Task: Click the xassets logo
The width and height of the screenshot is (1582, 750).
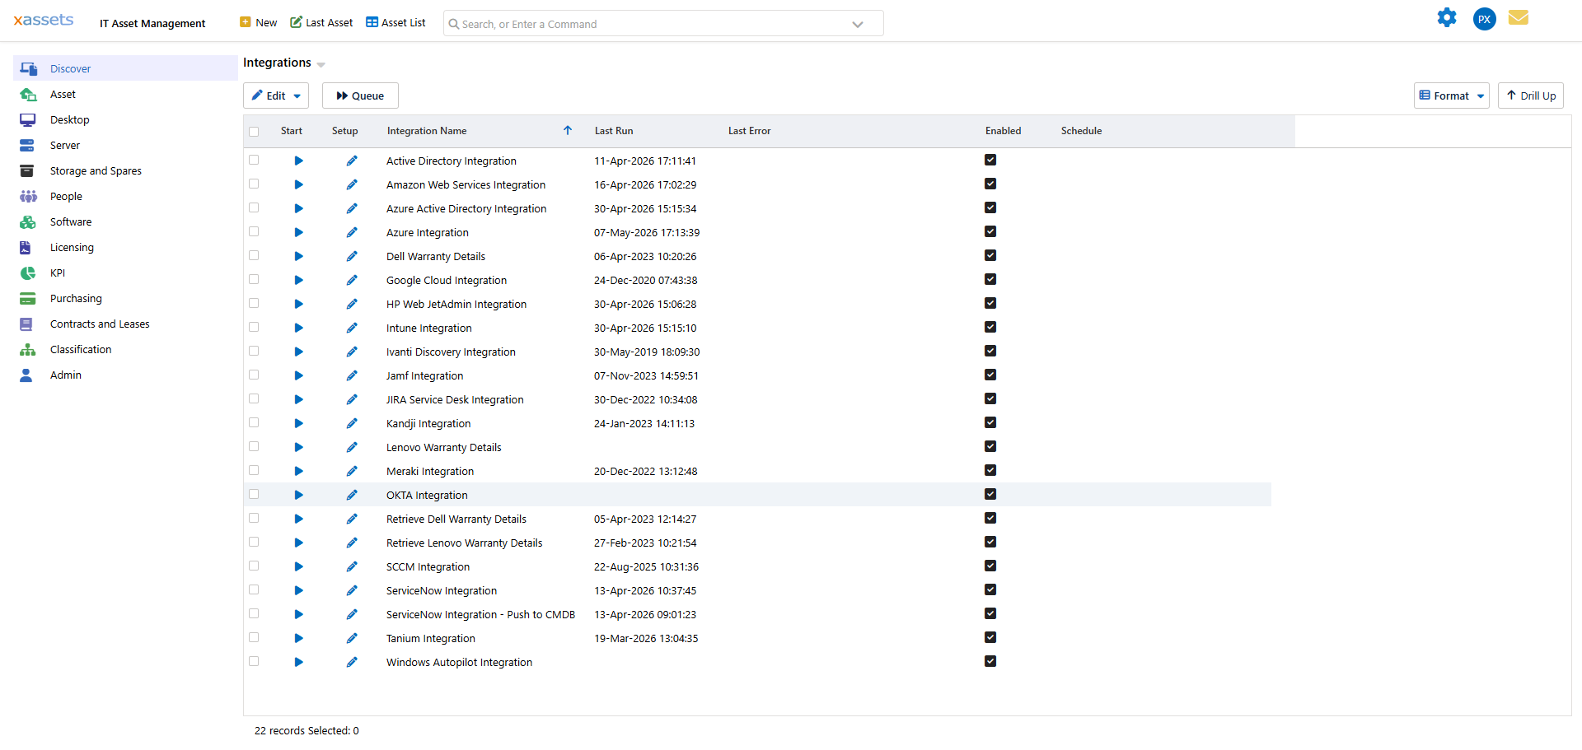Action: point(44,20)
